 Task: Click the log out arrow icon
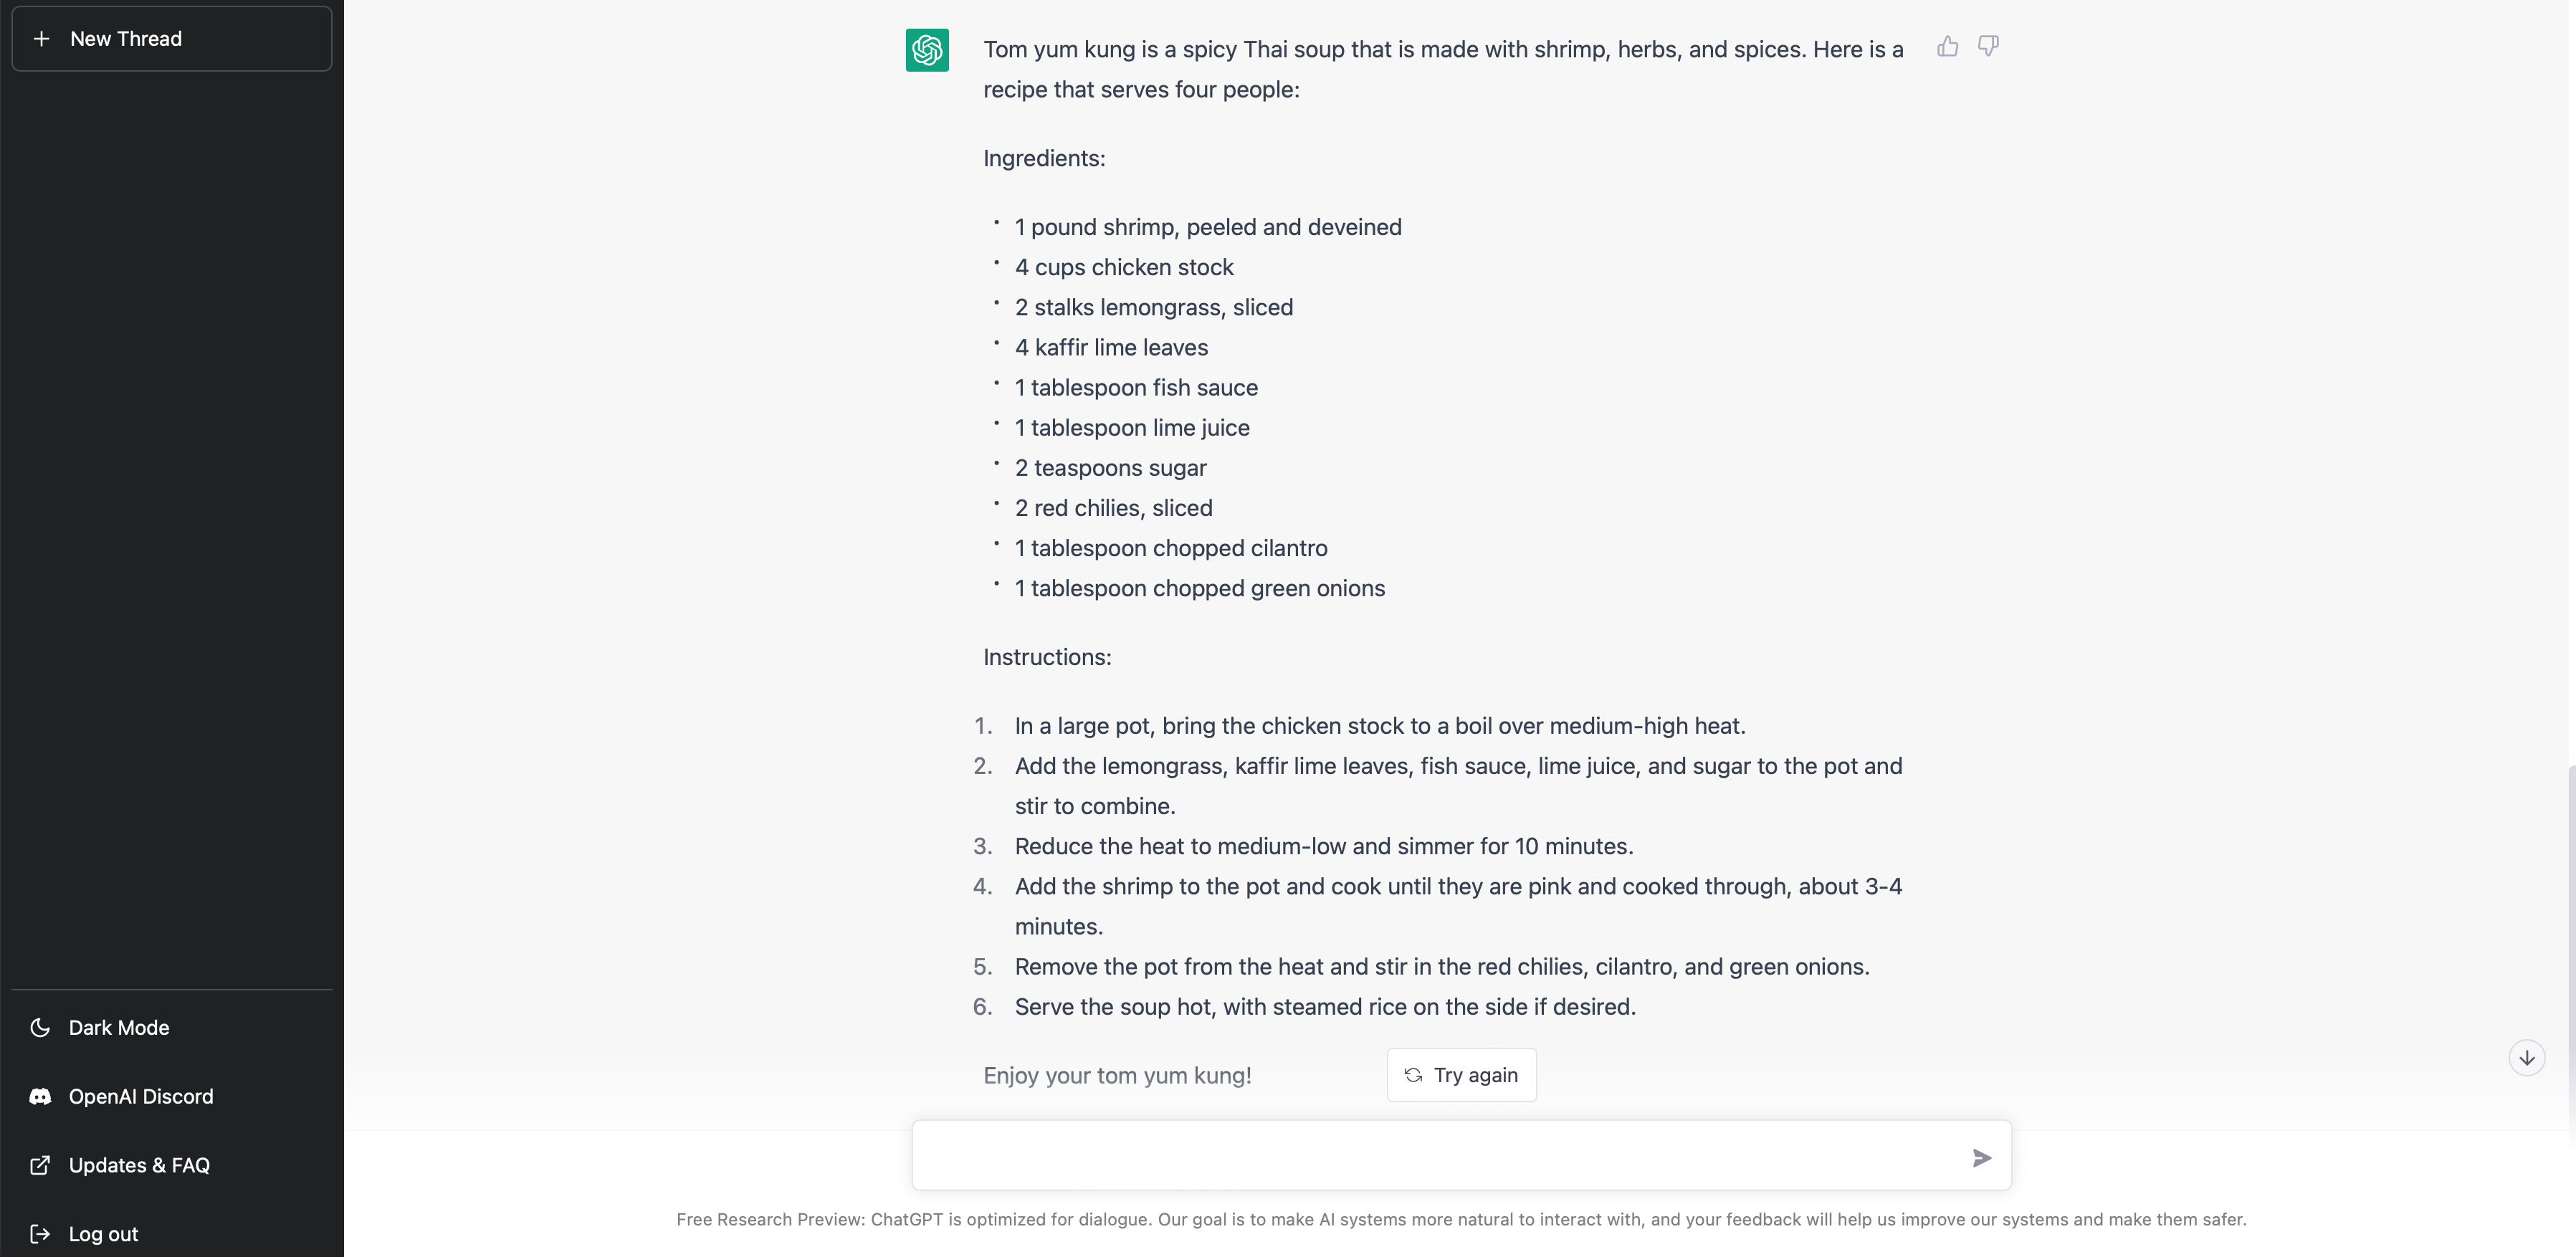(x=40, y=1234)
